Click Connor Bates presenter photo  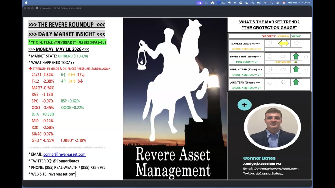click(x=272, y=126)
